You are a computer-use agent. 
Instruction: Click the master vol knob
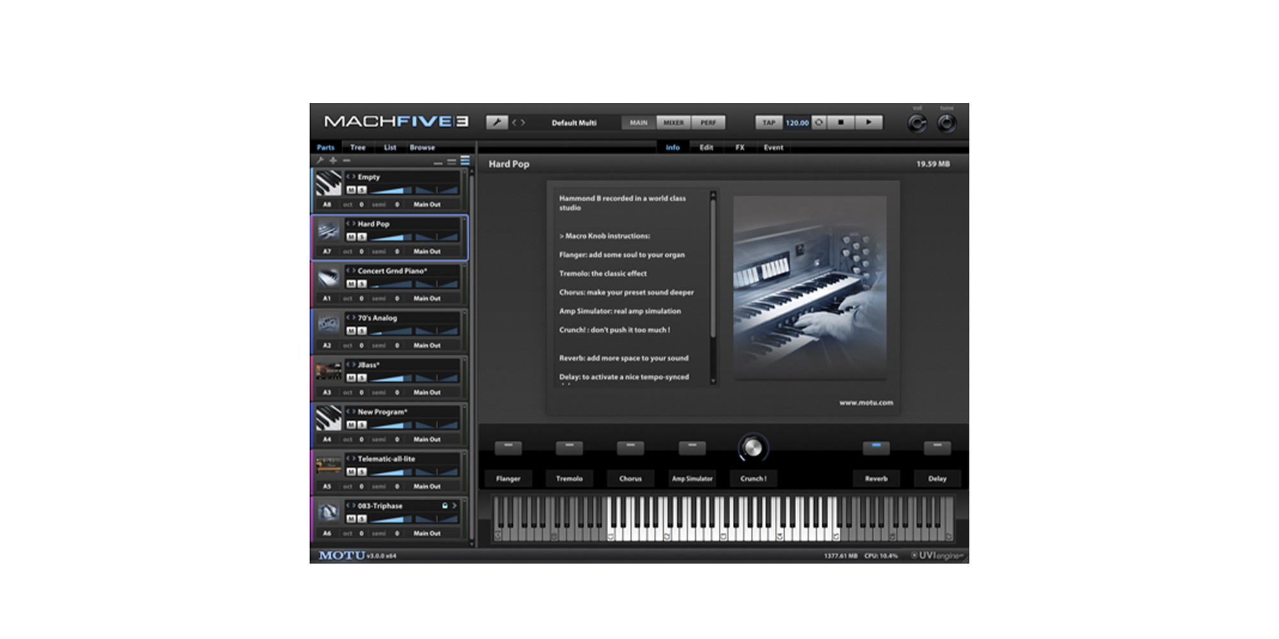(917, 123)
